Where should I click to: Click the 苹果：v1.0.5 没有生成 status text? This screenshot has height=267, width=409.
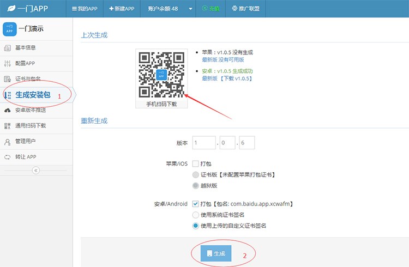227,52
